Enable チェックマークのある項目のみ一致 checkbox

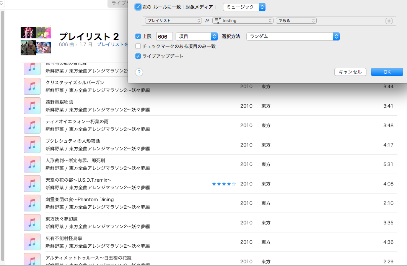pyautogui.click(x=138, y=46)
